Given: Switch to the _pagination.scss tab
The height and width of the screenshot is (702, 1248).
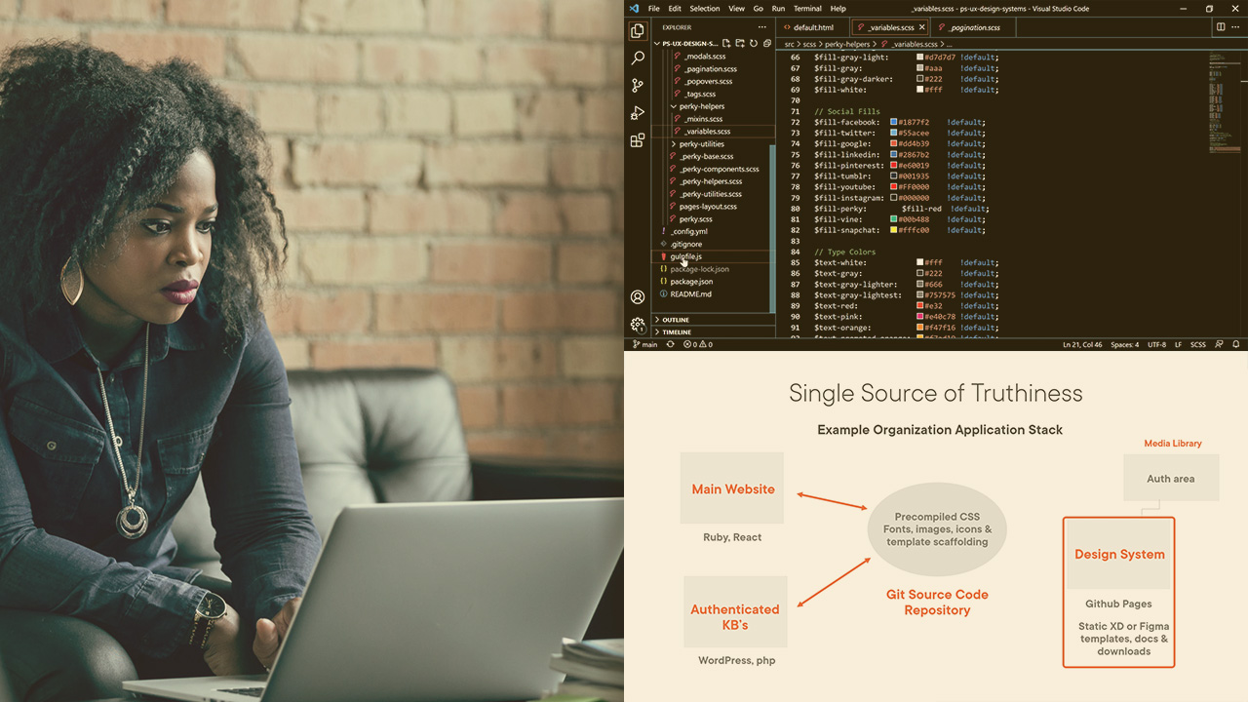Looking at the screenshot, I should 974,27.
